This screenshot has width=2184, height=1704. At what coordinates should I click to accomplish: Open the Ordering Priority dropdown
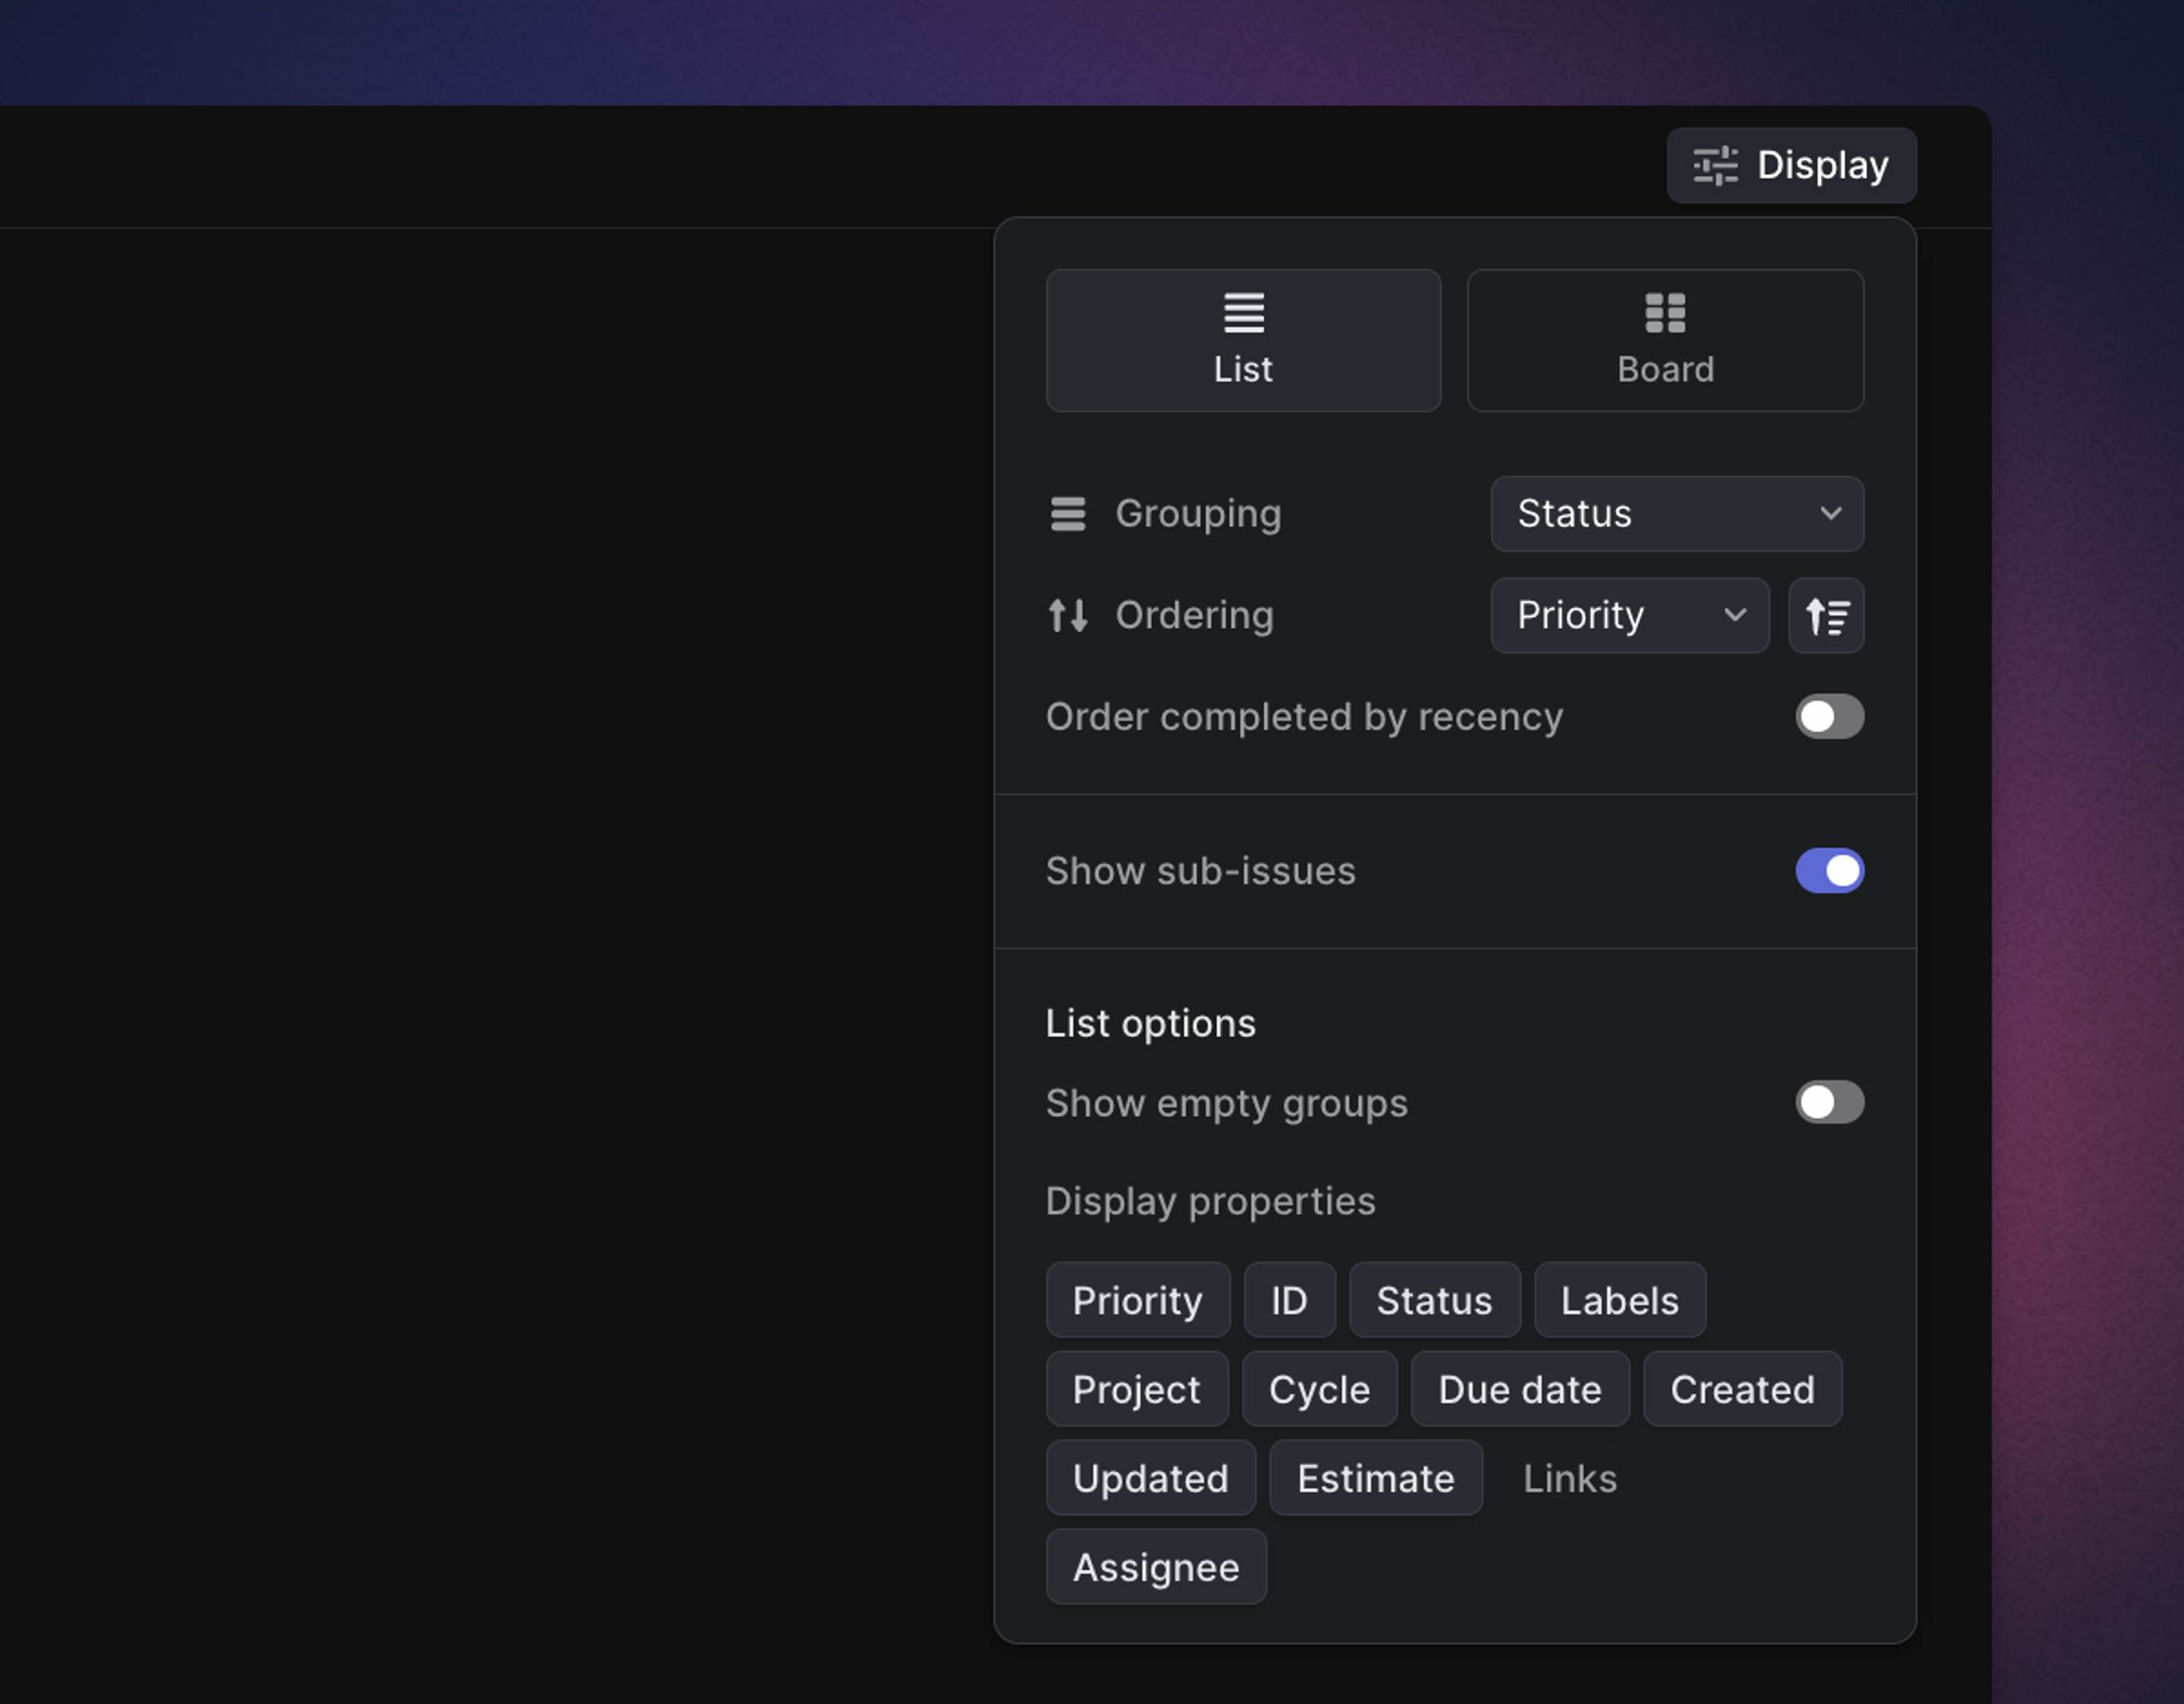click(1629, 616)
